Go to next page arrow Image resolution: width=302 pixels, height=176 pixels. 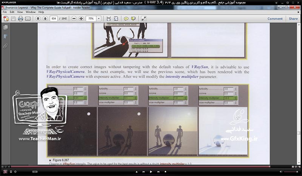click(45, 18)
